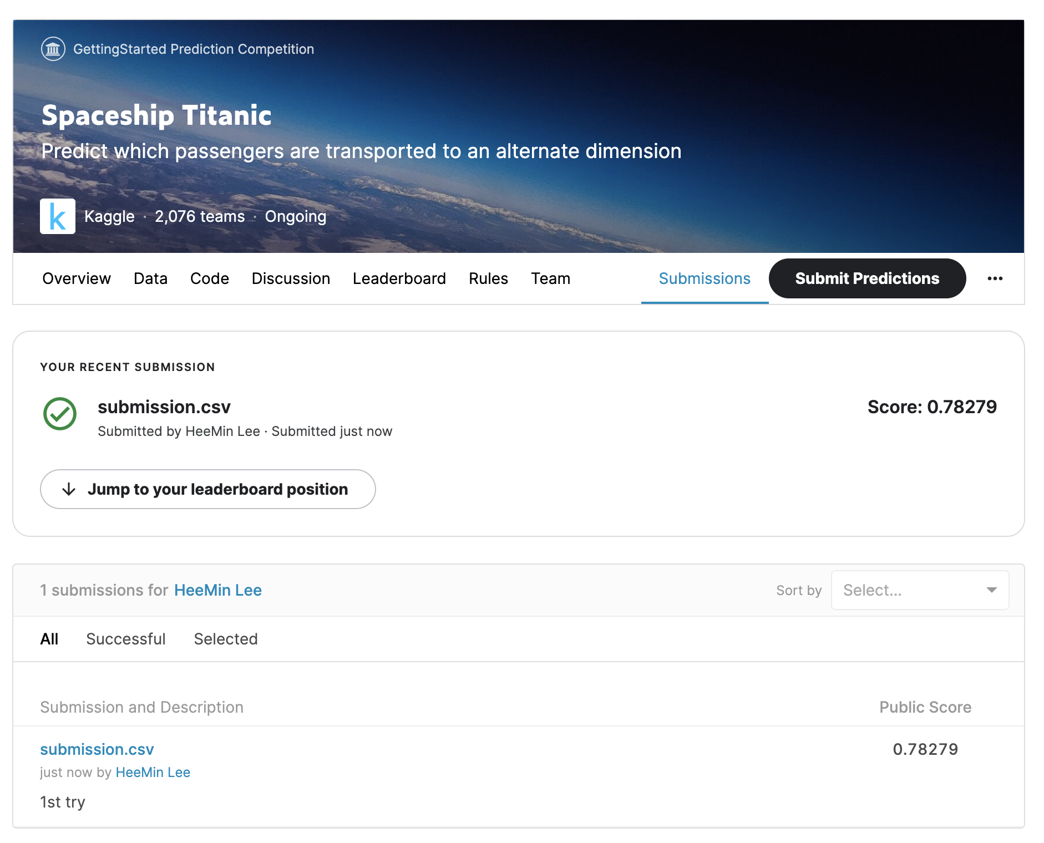The width and height of the screenshot is (1044, 843).
Task: Open the Rules tab
Action: coord(488,278)
